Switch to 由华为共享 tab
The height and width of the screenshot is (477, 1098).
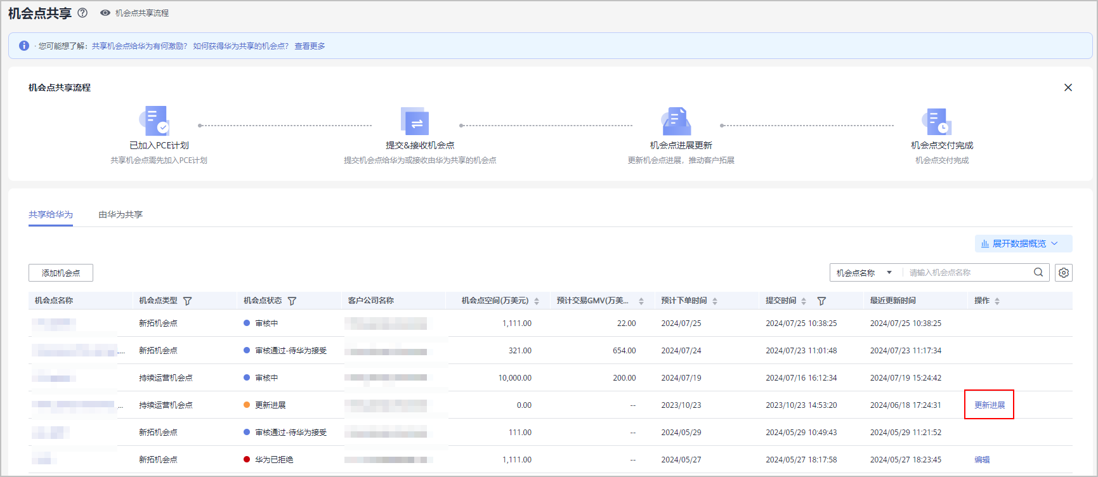121,214
